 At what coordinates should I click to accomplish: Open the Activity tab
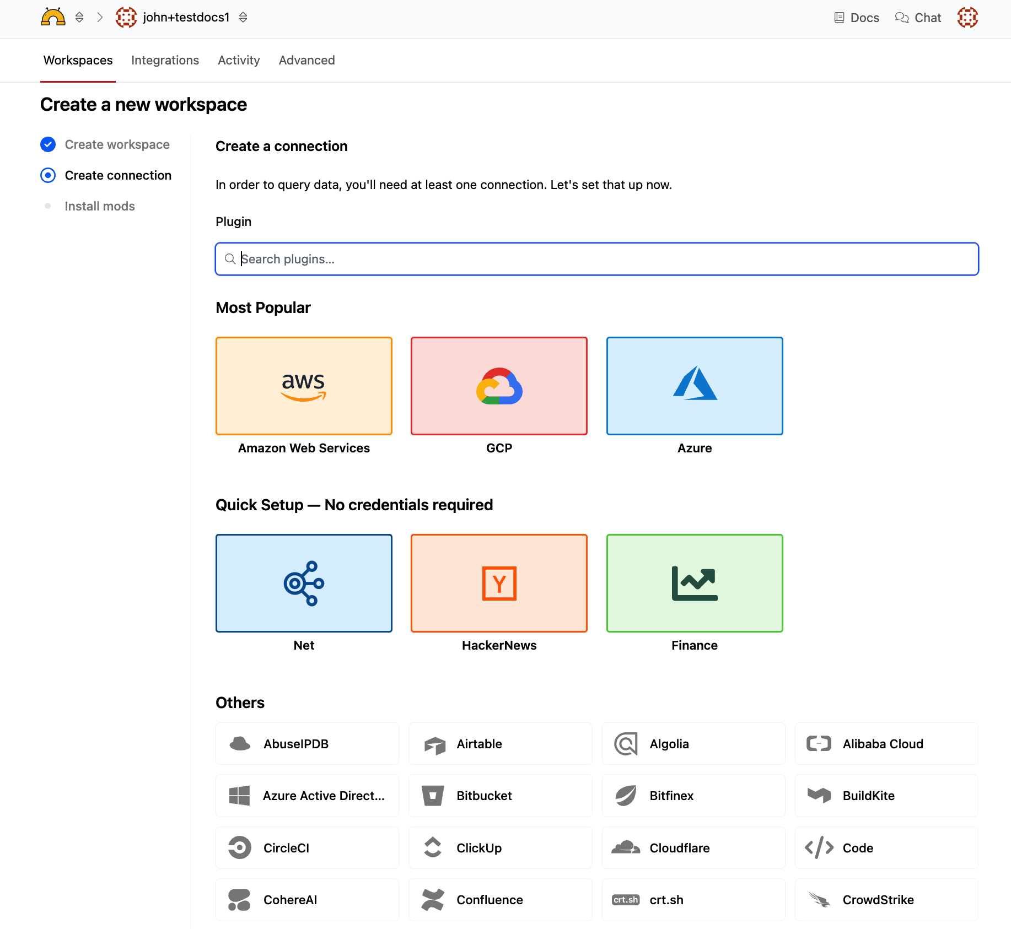(239, 60)
